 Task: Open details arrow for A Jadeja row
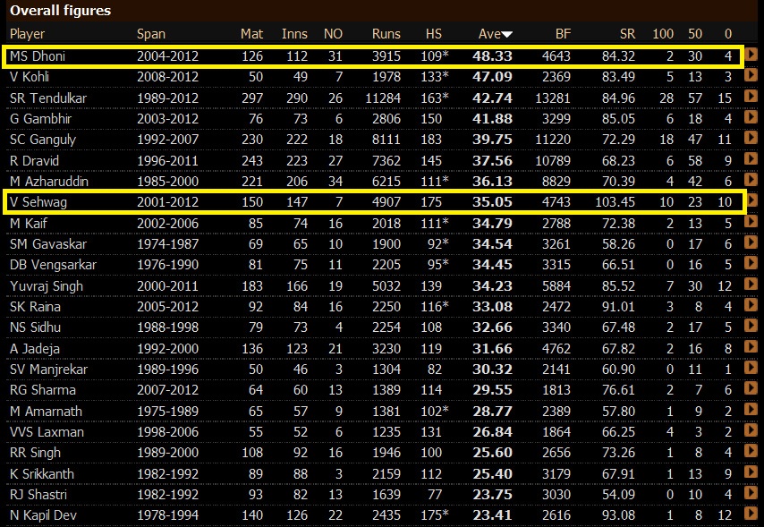751,347
